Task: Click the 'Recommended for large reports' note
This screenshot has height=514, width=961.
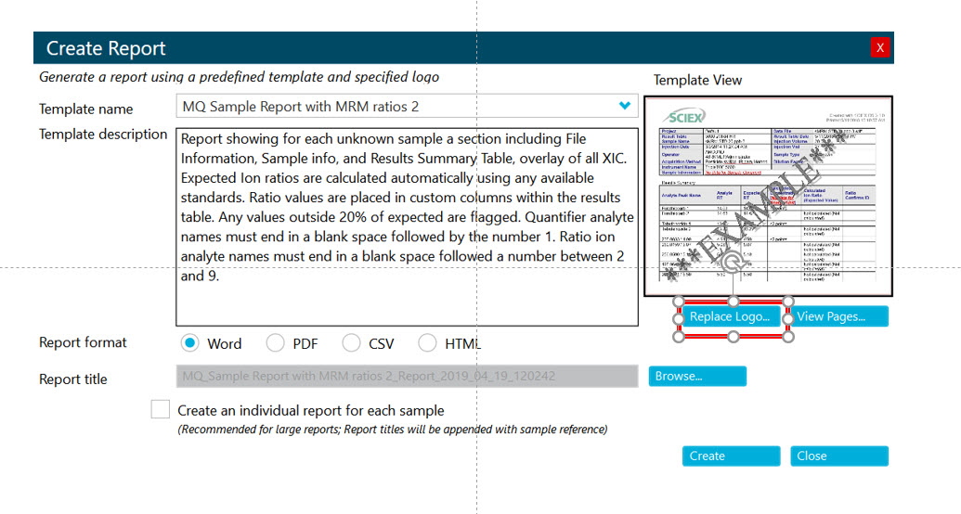Action: pos(392,430)
